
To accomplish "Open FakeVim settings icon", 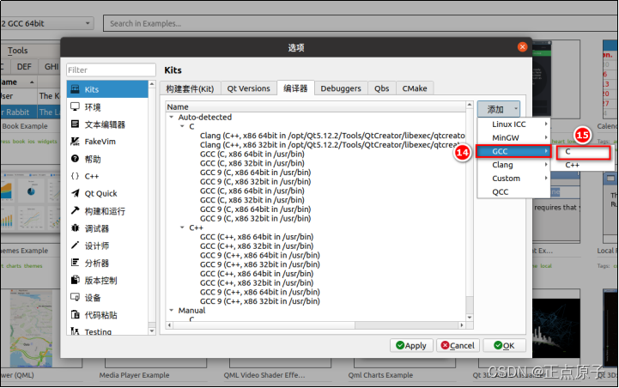I will click(75, 142).
